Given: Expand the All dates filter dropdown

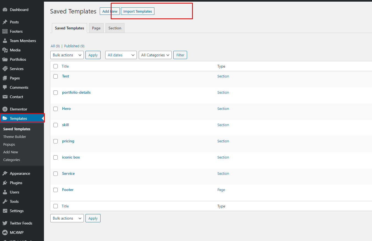Looking at the screenshot, I should point(121,55).
